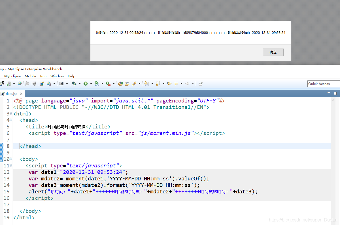Open the MyEclipse menu
The width and height of the screenshot is (340, 225).
pos(12,76)
